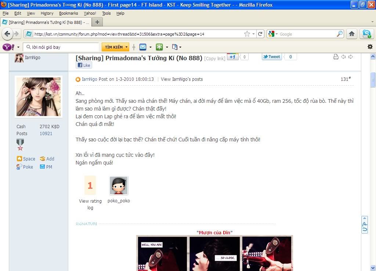Go to the Firefox Home page
This screenshot has width=376, height=271.
tap(352, 34)
